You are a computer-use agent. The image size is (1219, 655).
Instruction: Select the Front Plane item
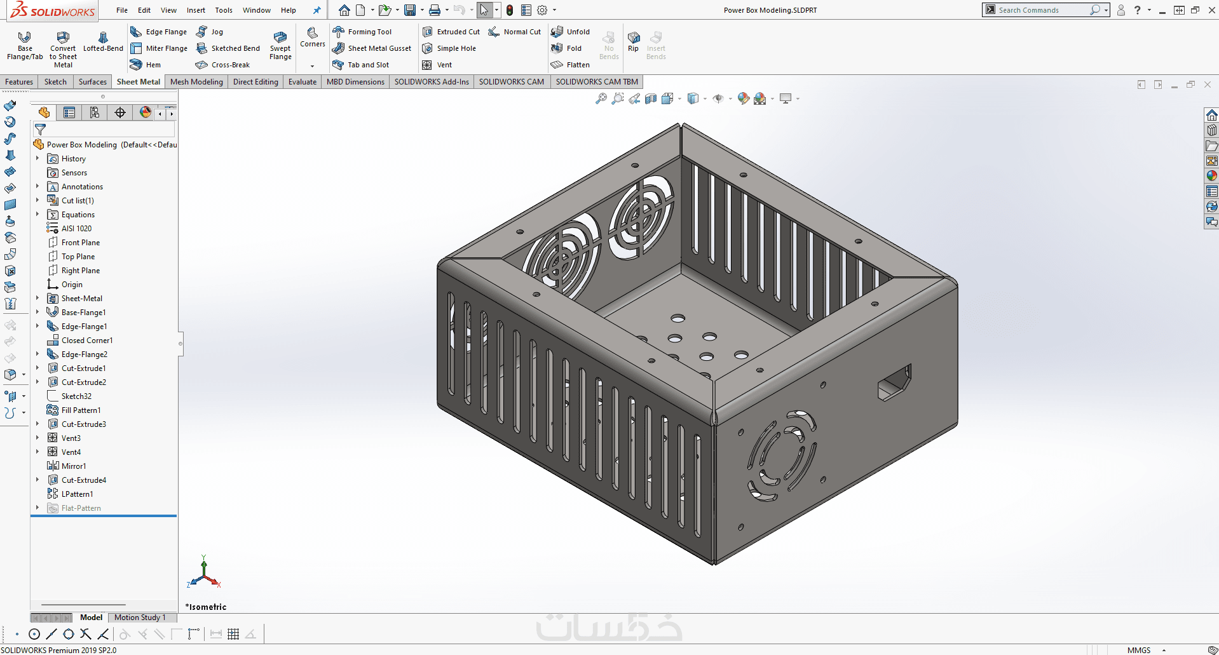point(74,243)
